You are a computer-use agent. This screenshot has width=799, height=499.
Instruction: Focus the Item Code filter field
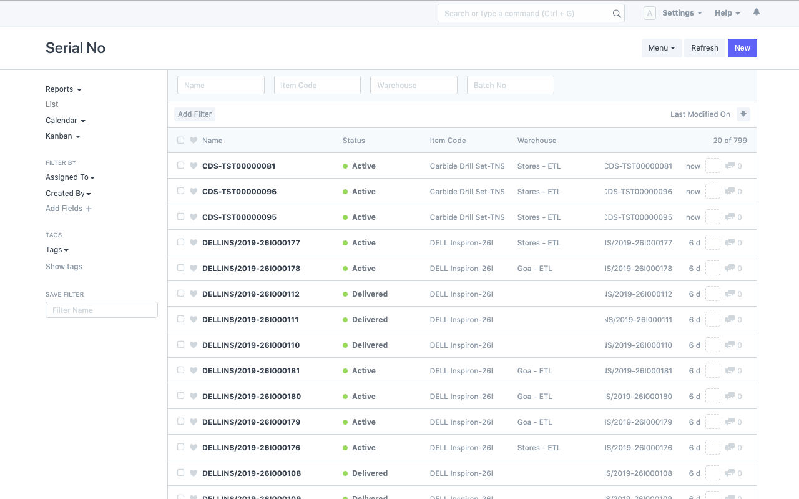pyautogui.click(x=317, y=86)
